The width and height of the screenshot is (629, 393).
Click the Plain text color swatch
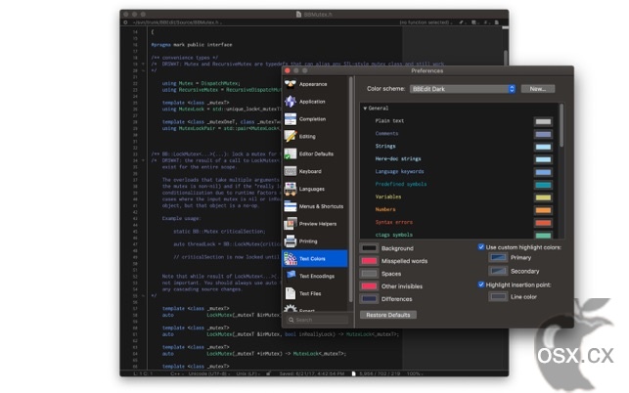(543, 121)
